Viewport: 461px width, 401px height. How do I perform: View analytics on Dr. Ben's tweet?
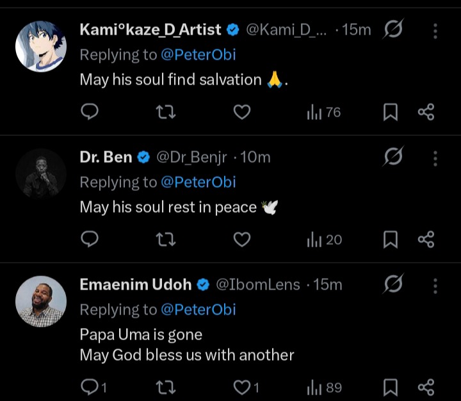tap(324, 240)
